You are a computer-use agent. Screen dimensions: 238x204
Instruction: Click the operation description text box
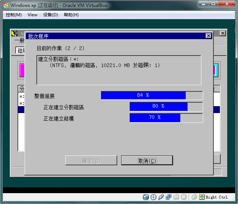(x=119, y=70)
